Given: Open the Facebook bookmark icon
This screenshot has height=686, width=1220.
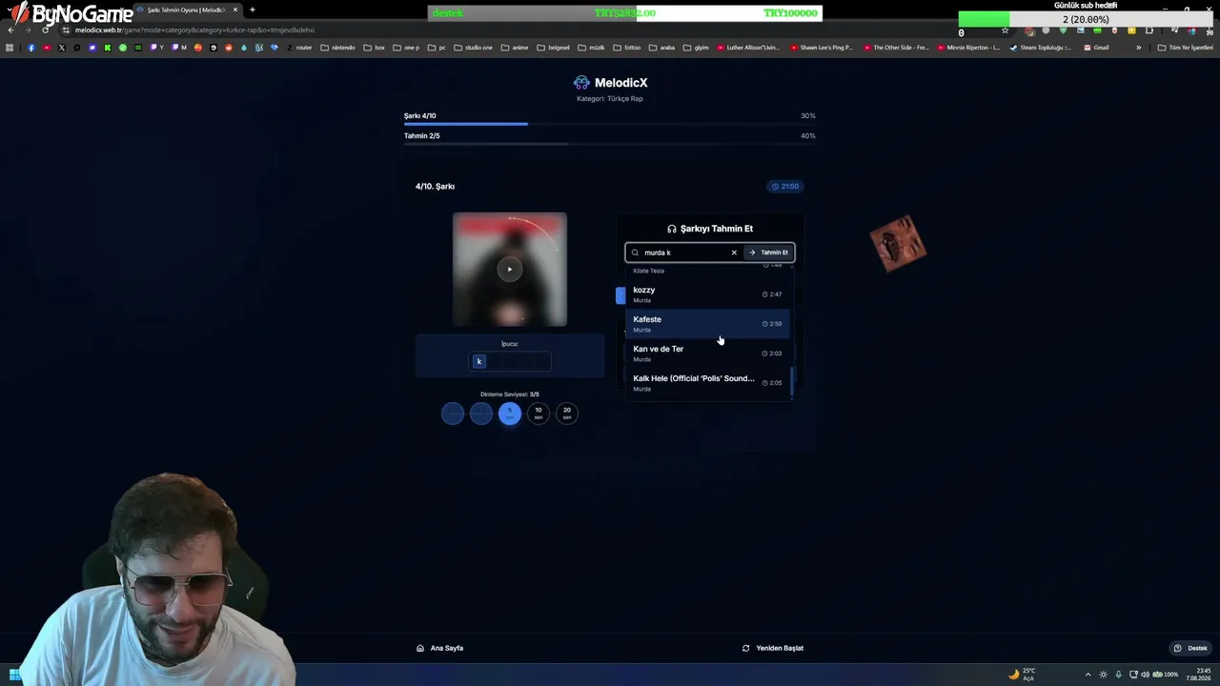Looking at the screenshot, I should [x=31, y=48].
